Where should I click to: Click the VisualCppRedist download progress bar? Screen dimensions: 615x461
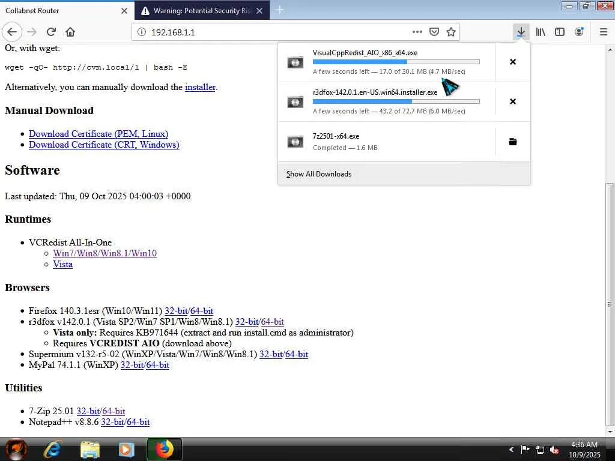[x=396, y=62]
